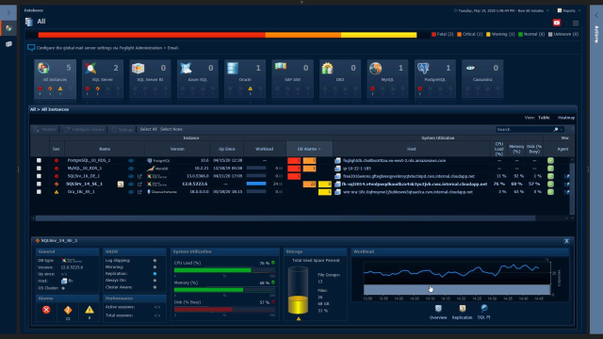The height and width of the screenshot is (339, 603).
Task: Select the Oracle database tile
Action: (x=245, y=78)
